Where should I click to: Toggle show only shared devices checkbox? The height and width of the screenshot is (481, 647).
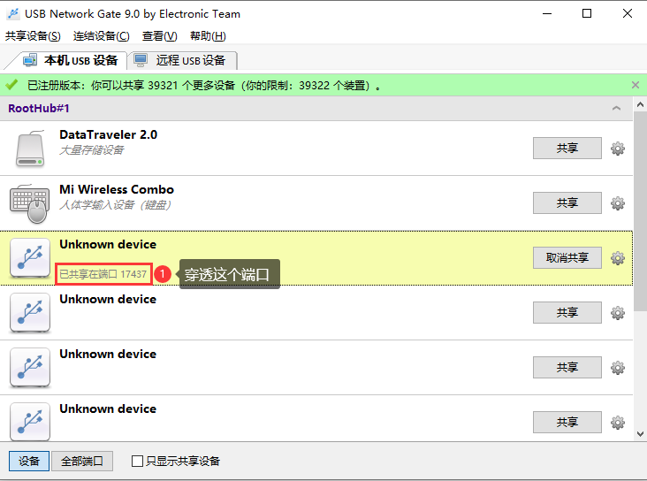137,461
